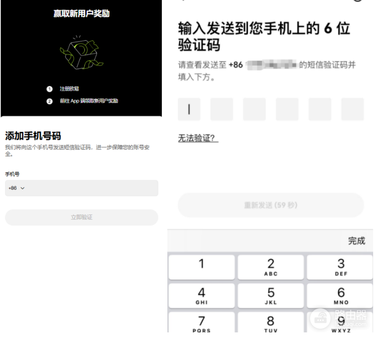Screen dimensions: 375x337
Task: Click the gift box reward illustration
Action: point(81,53)
